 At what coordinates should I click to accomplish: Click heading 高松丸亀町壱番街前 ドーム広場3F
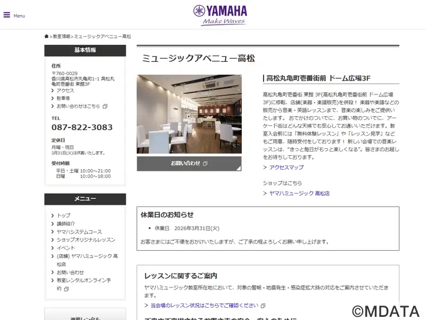pyautogui.click(x=318, y=78)
